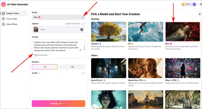202x109 pixels.
Task: Toggle the AI SFX switch
Action: pos(83,73)
